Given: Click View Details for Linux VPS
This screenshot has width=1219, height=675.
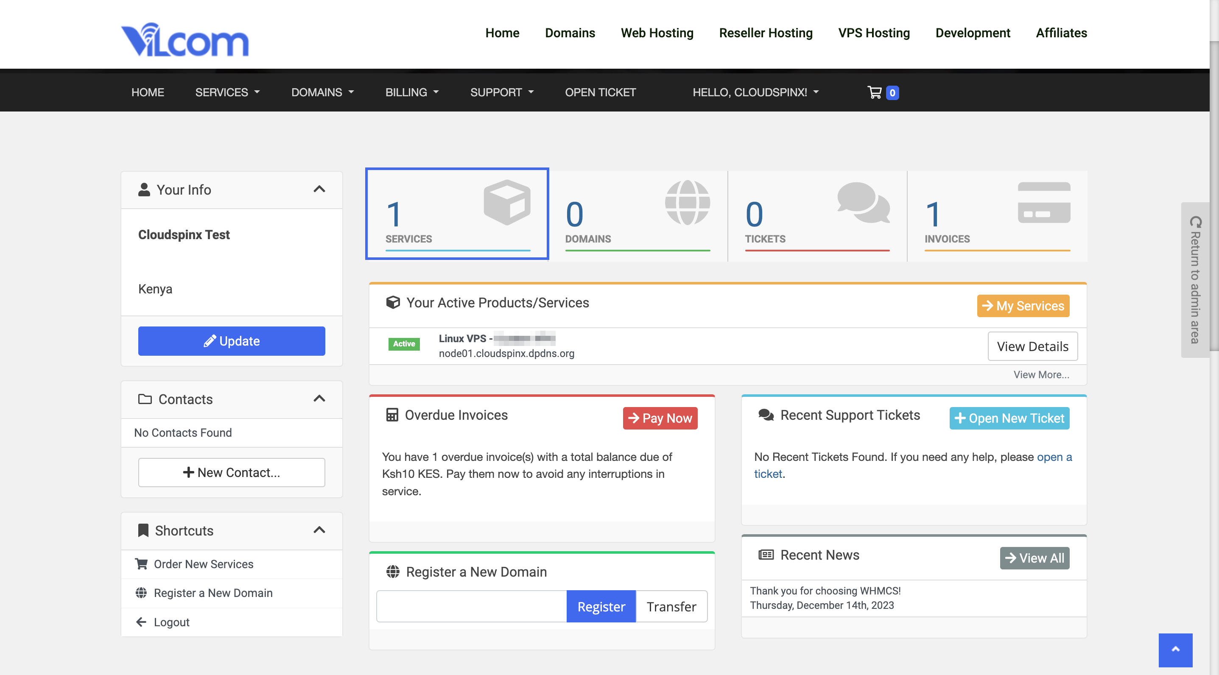Looking at the screenshot, I should pos(1032,346).
